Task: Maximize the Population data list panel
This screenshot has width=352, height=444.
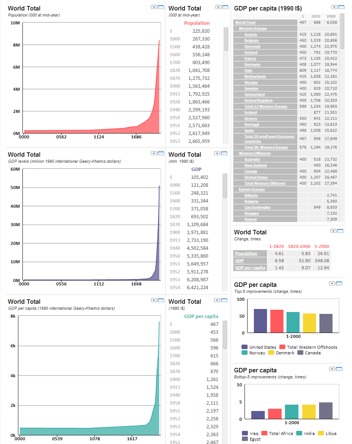Action: point(225,7)
